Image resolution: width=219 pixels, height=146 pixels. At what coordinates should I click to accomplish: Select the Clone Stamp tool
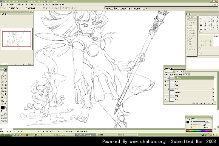coord(2,85)
